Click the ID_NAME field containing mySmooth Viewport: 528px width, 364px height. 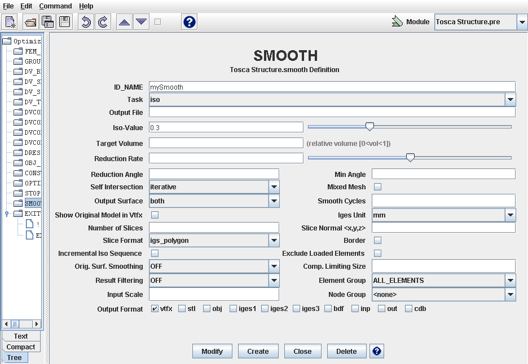click(x=332, y=87)
